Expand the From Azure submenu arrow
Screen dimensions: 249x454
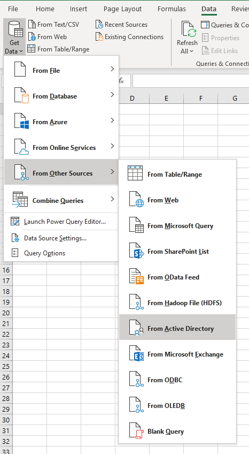[x=112, y=120]
